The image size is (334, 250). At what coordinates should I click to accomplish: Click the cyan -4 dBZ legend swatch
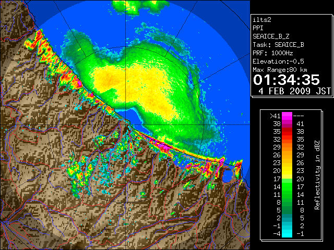click(x=287, y=233)
